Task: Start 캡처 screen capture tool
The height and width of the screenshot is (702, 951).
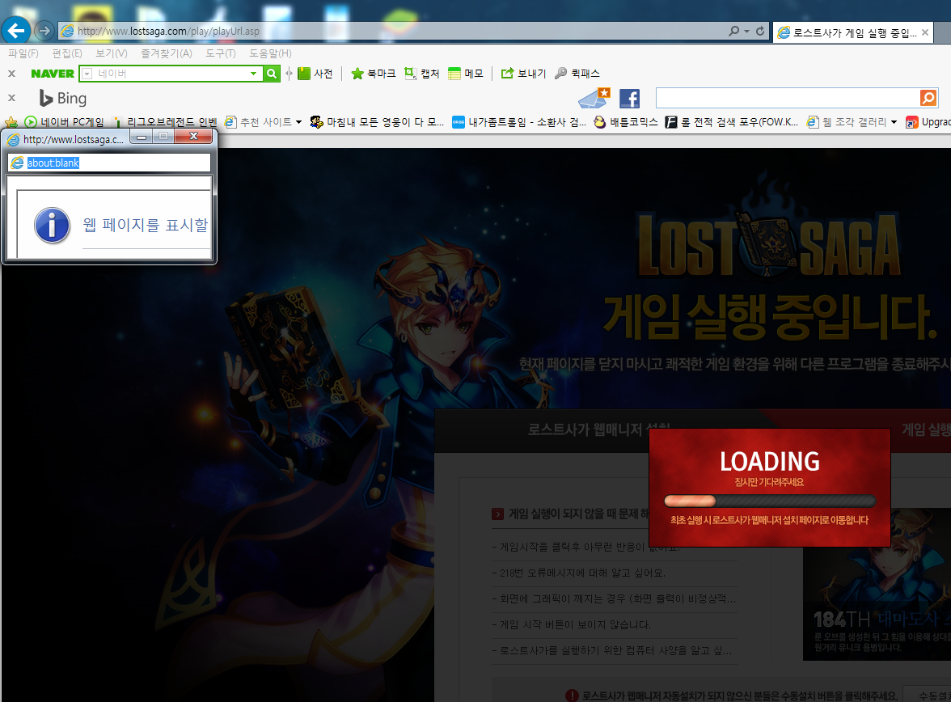Action: [x=421, y=74]
